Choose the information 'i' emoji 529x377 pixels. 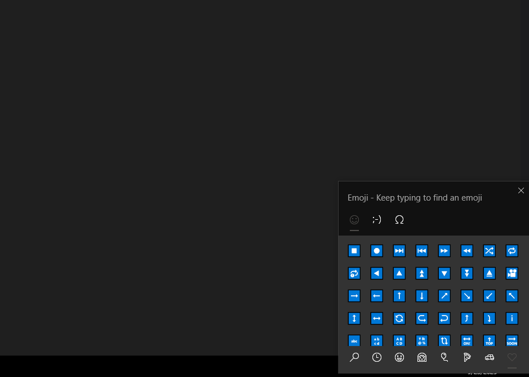[512, 318]
